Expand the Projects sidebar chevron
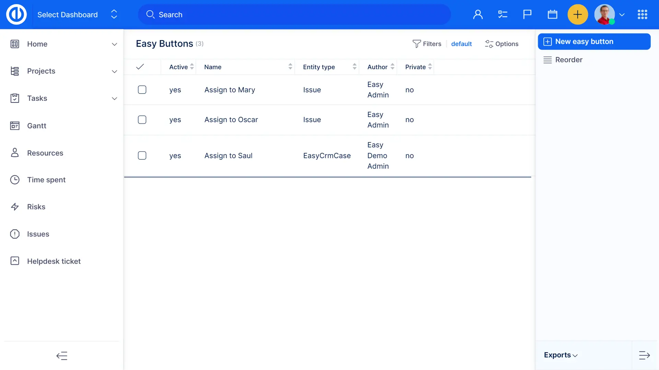This screenshot has height=370, width=659. click(114, 71)
